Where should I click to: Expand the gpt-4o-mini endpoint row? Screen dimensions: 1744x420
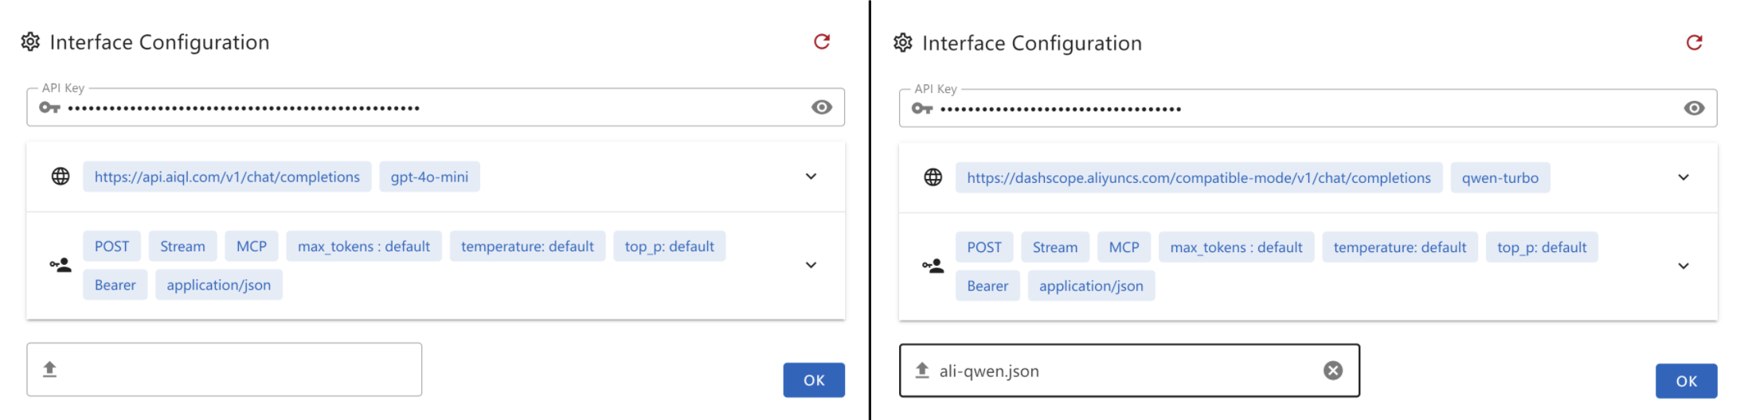(x=811, y=177)
